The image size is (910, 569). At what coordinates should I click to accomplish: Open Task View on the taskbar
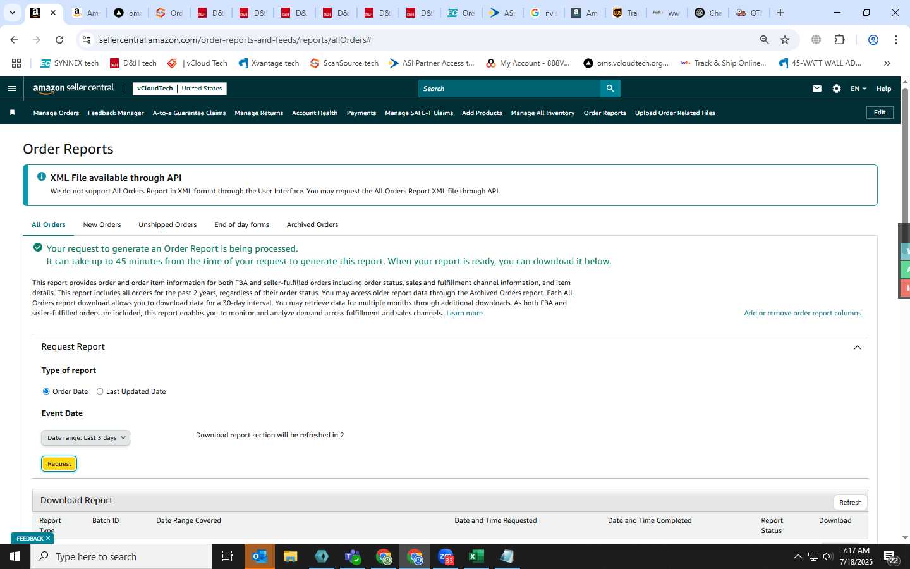(x=227, y=556)
